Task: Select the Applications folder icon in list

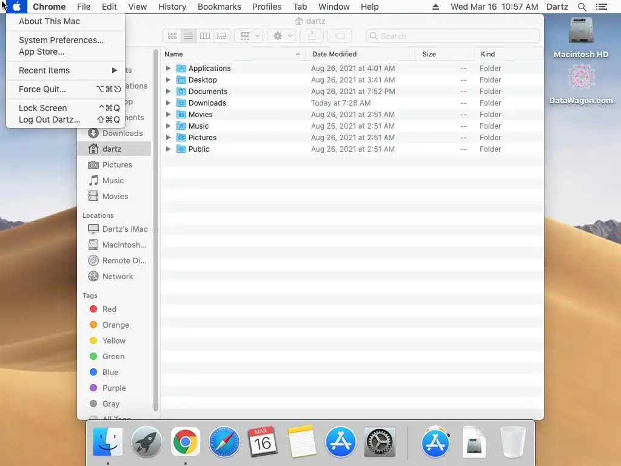Action: (181, 68)
